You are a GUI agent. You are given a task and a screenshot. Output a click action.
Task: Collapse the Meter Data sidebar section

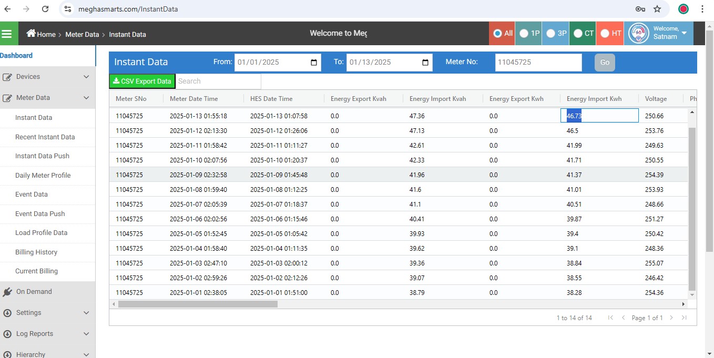tap(86, 98)
